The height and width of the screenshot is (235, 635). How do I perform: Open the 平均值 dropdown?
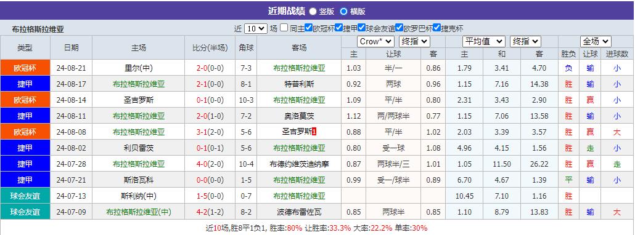coord(483,41)
